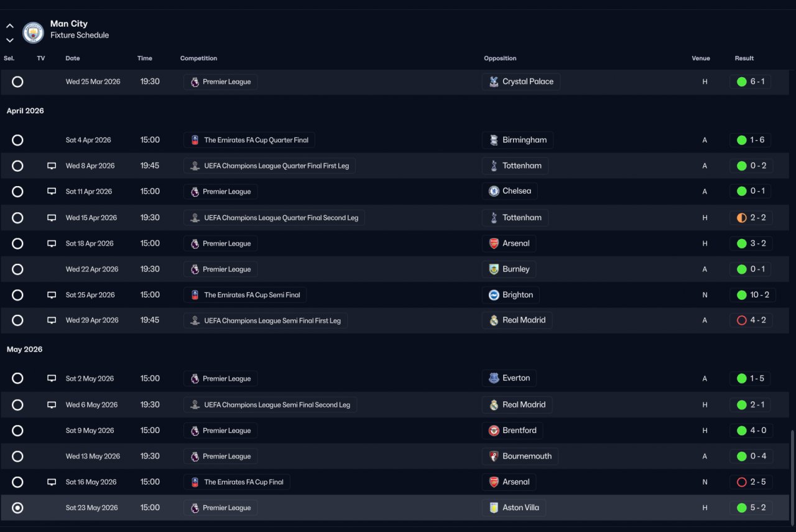Click the May 2026 month heading
The width and height of the screenshot is (796, 532).
pos(25,350)
